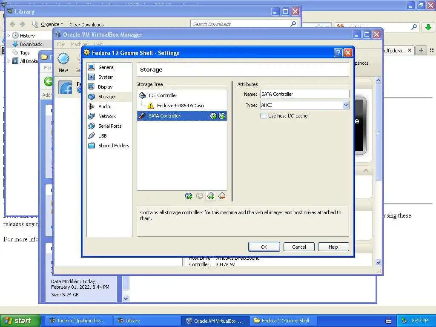Open Help menu in VirtualBox Manager
This screenshot has height=327, width=436.
point(98,44)
